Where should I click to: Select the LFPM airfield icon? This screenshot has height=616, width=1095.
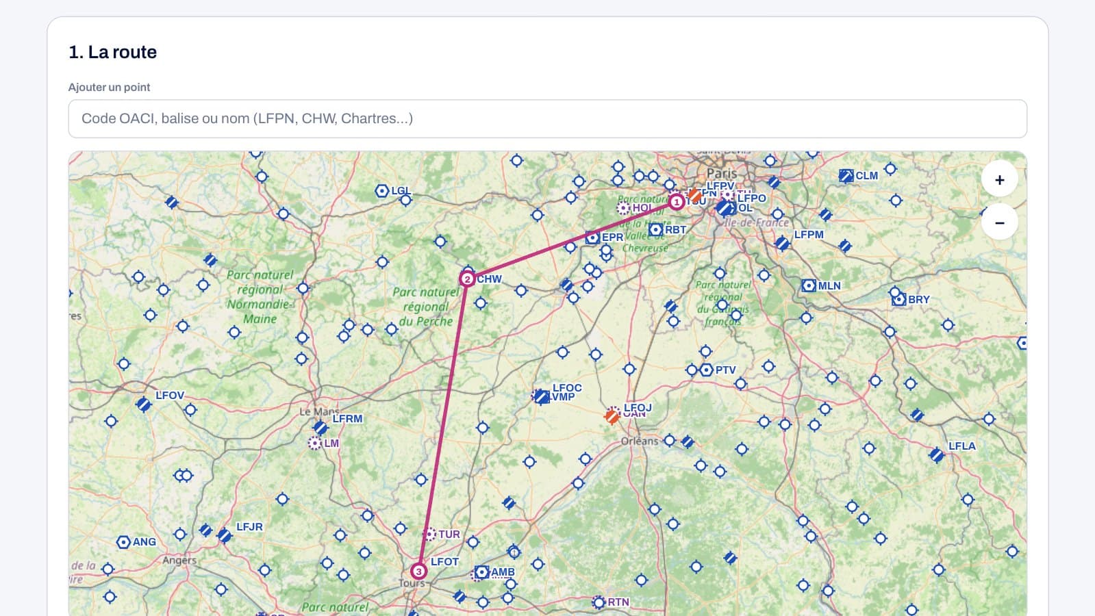click(782, 243)
